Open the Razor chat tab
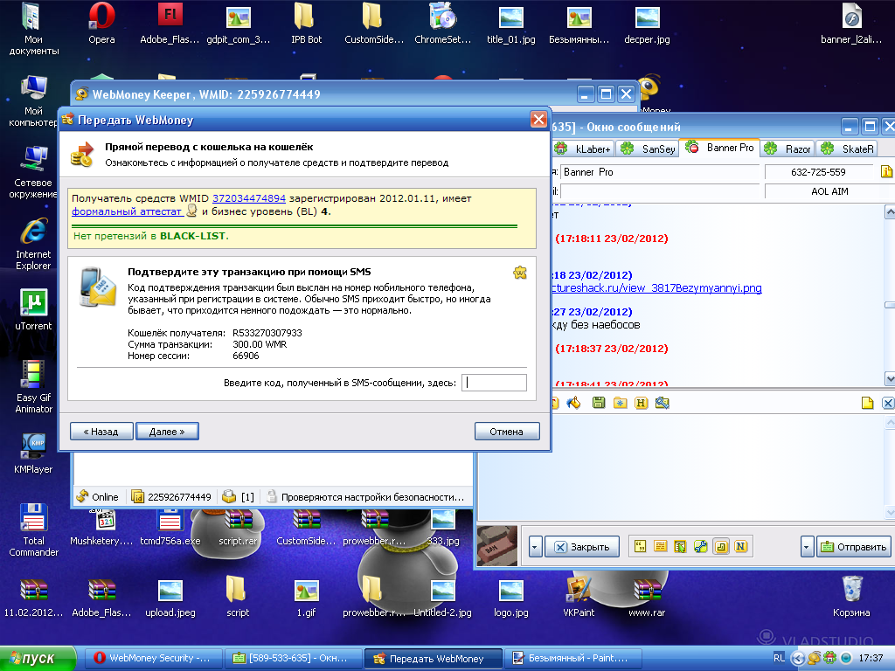The height and width of the screenshot is (671, 895). tap(788, 149)
